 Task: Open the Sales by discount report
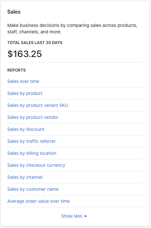pyautogui.click(x=26, y=129)
